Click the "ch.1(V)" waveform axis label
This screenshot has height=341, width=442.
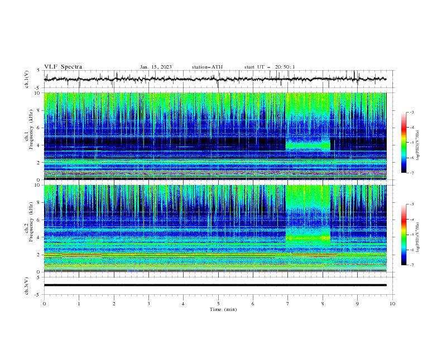coord(27,79)
